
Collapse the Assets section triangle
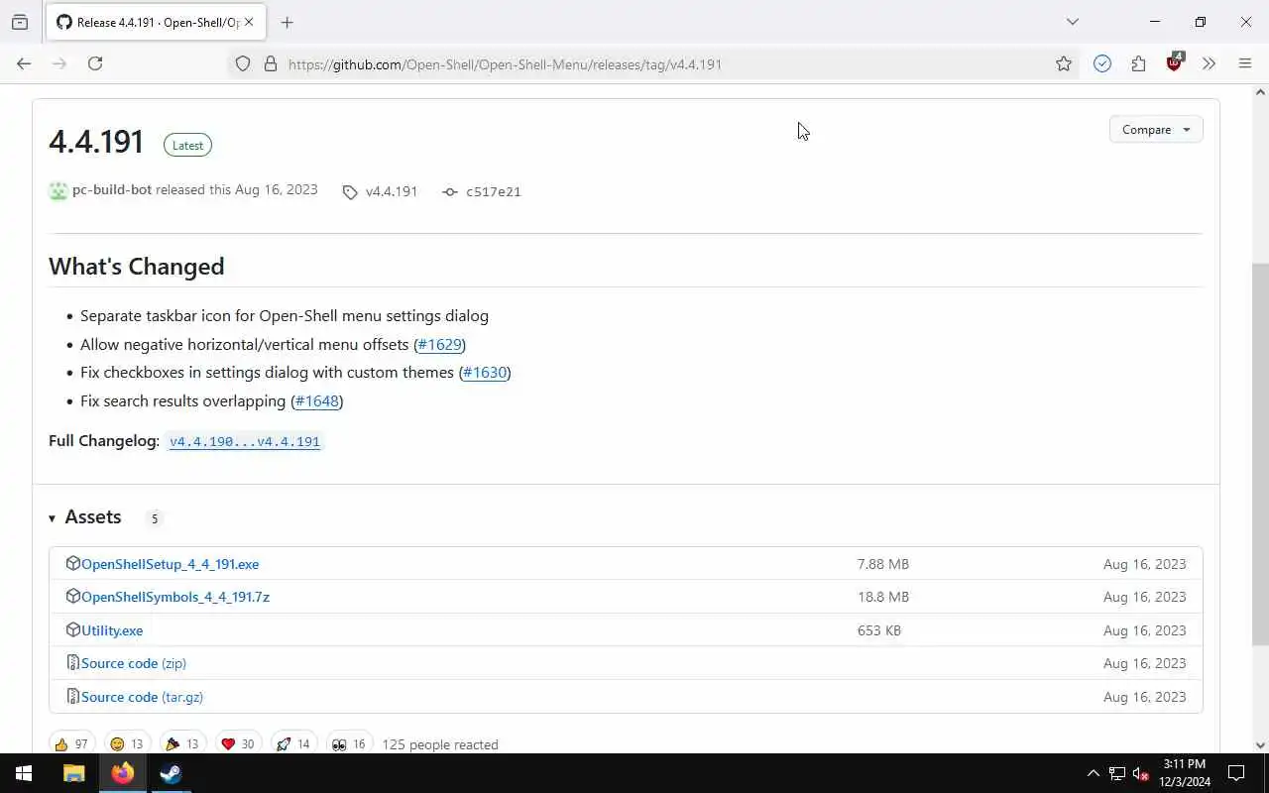(52, 518)
